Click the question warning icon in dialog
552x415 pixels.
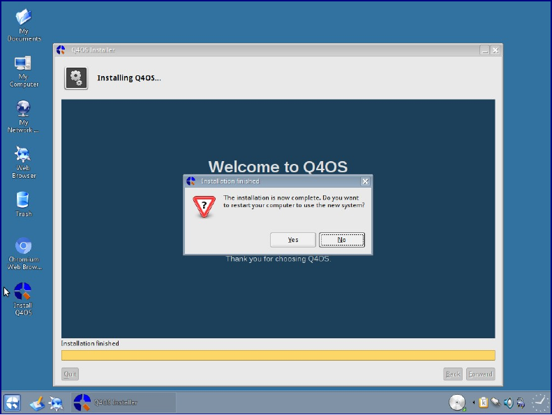click(204, 206)
